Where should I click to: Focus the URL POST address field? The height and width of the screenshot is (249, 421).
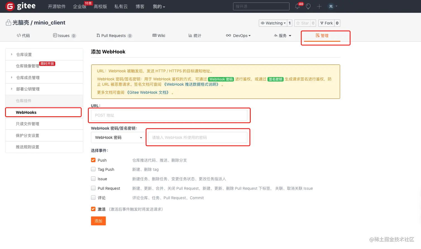169,115
